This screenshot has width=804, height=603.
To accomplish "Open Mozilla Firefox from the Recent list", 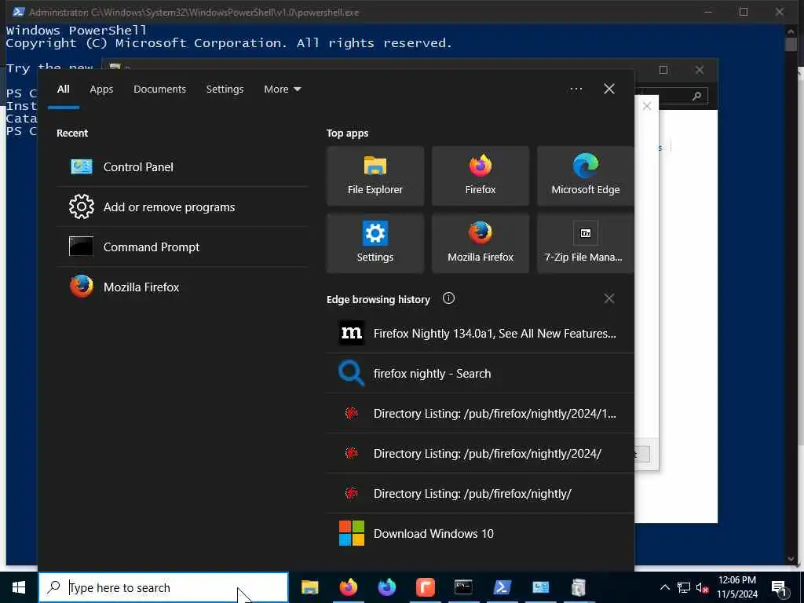I will pos(182,287).
